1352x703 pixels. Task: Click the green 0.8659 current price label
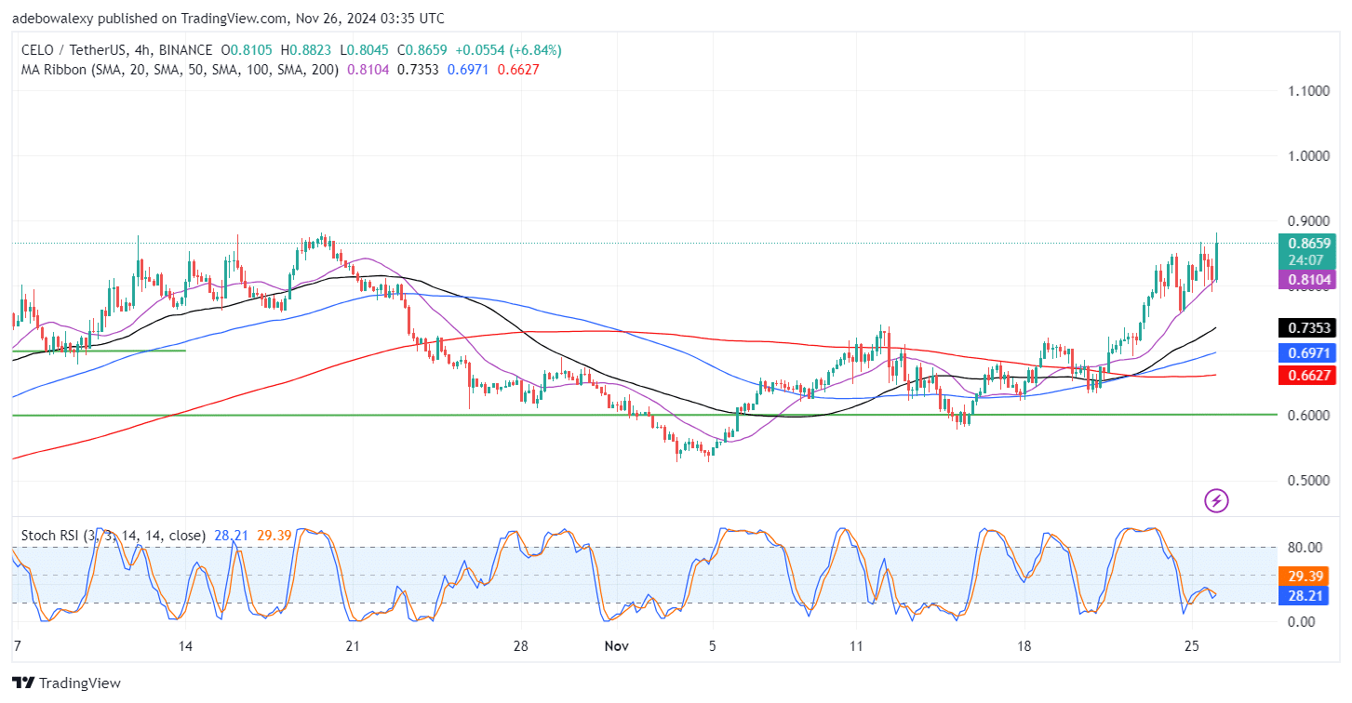(1307, 243)
